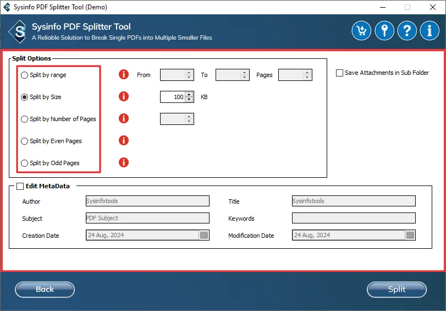The width and height of the screenshot is (446, 311).
Task: Minimize the PDF Splitter window
Action: (383, 7)
